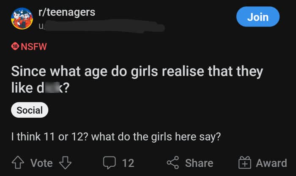Open comments via the speech bubble icon
Viewport: 296px width, 176px height.
(x=109, y=163)
